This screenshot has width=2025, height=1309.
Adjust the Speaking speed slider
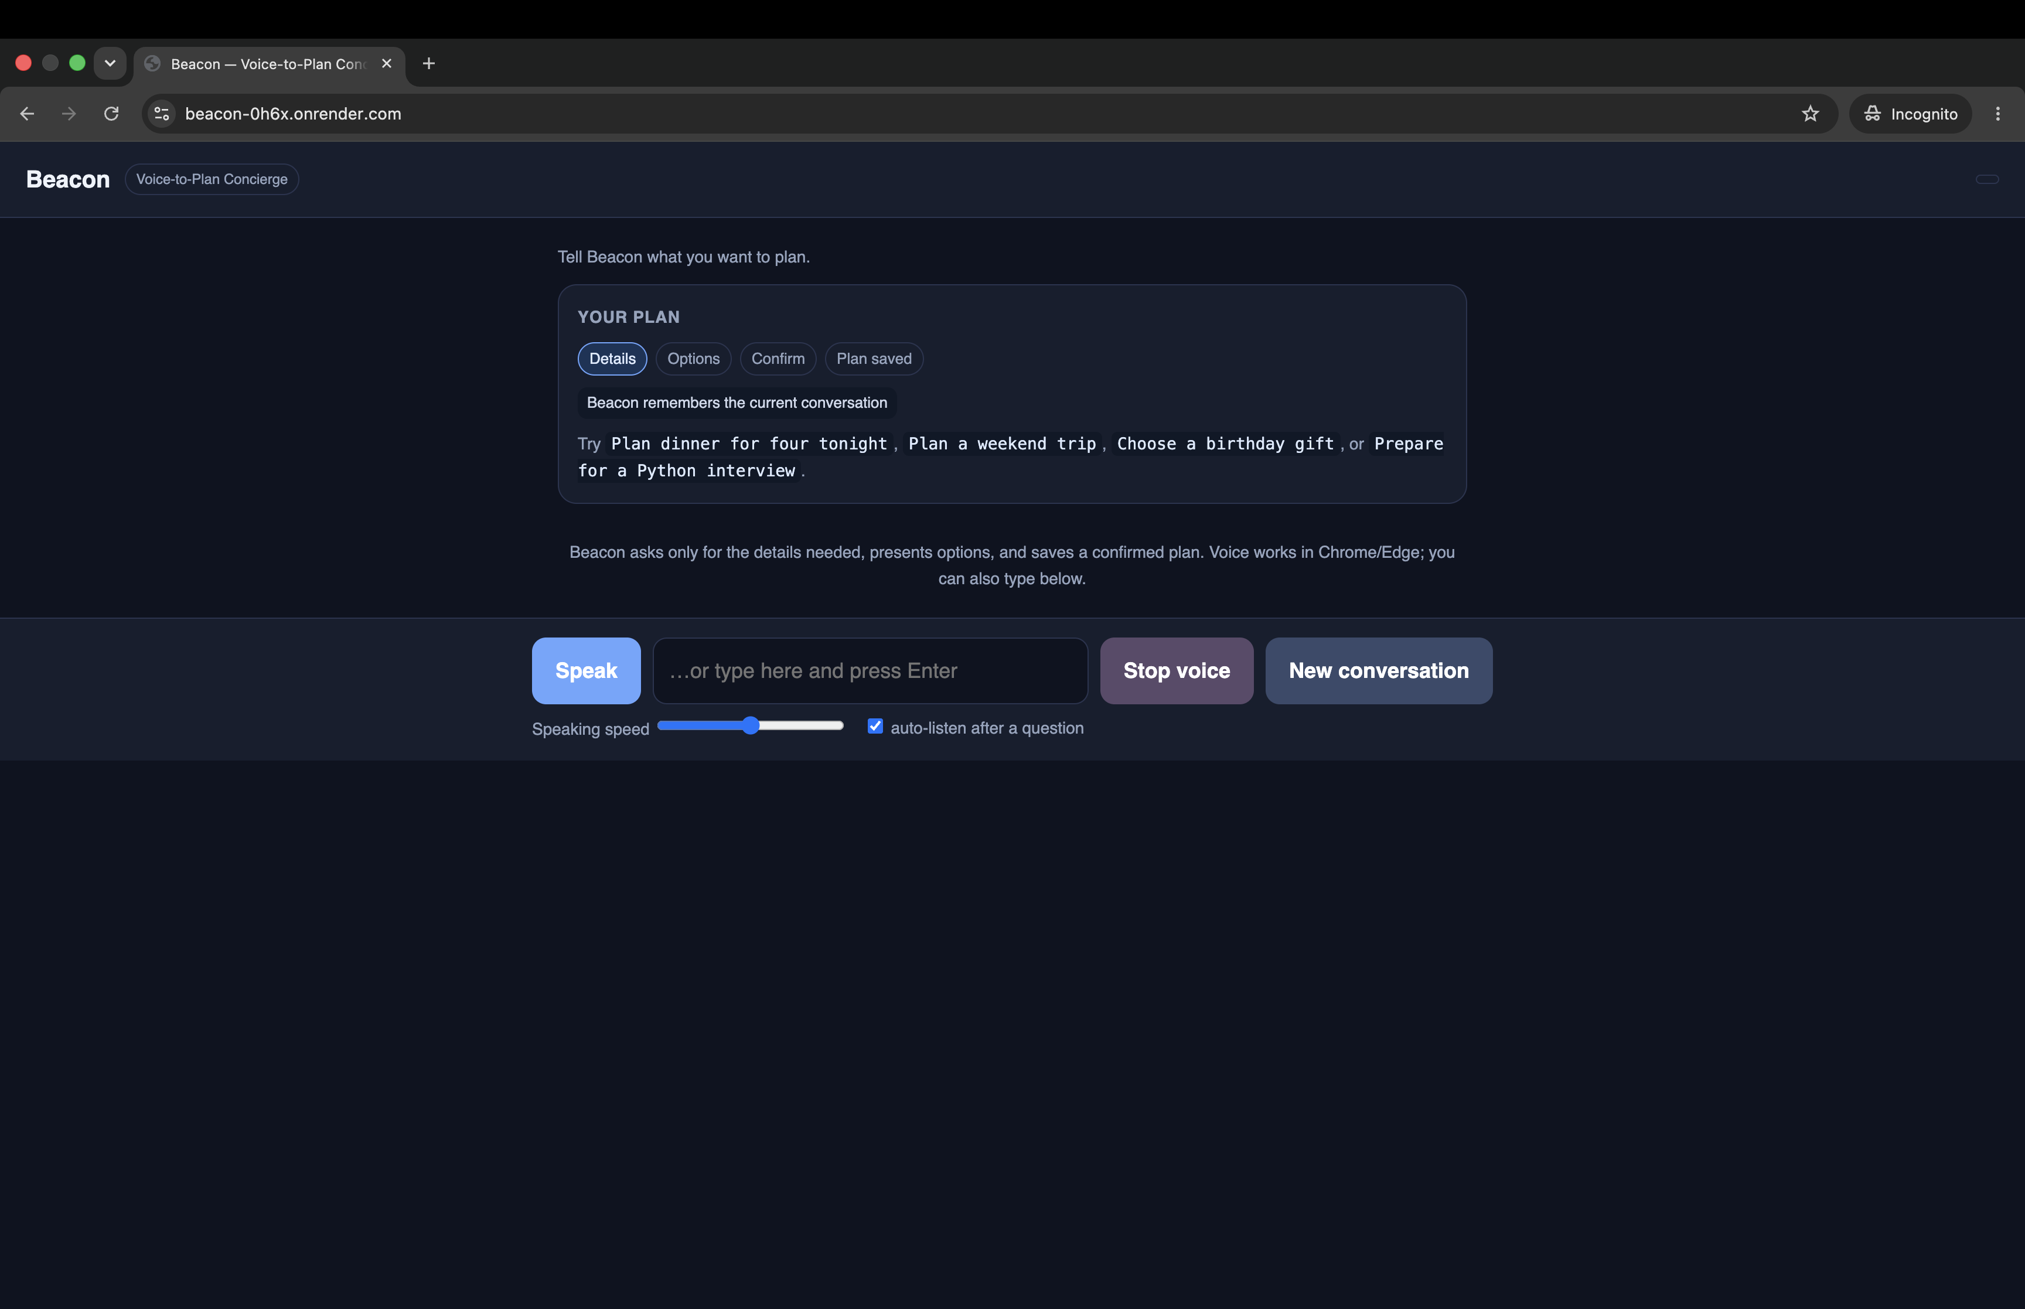(x=751, y=726)
